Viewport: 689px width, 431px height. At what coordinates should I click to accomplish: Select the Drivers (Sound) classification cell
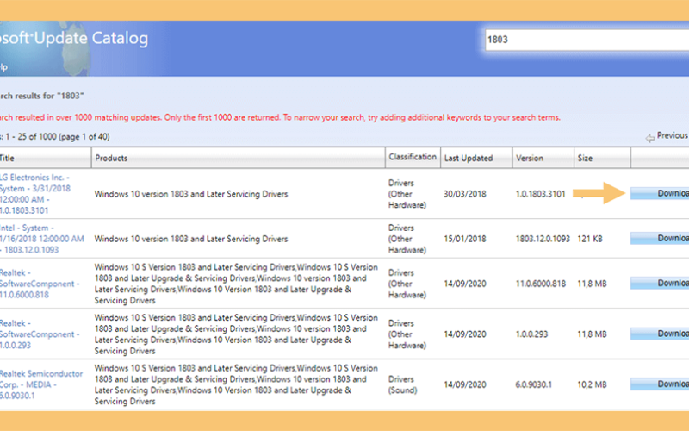click(402, 384)
